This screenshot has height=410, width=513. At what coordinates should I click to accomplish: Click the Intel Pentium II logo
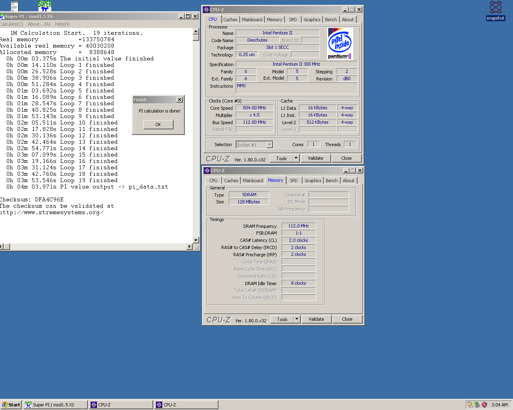[340, 44]
